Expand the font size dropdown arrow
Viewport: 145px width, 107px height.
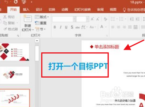coord(88,19)
